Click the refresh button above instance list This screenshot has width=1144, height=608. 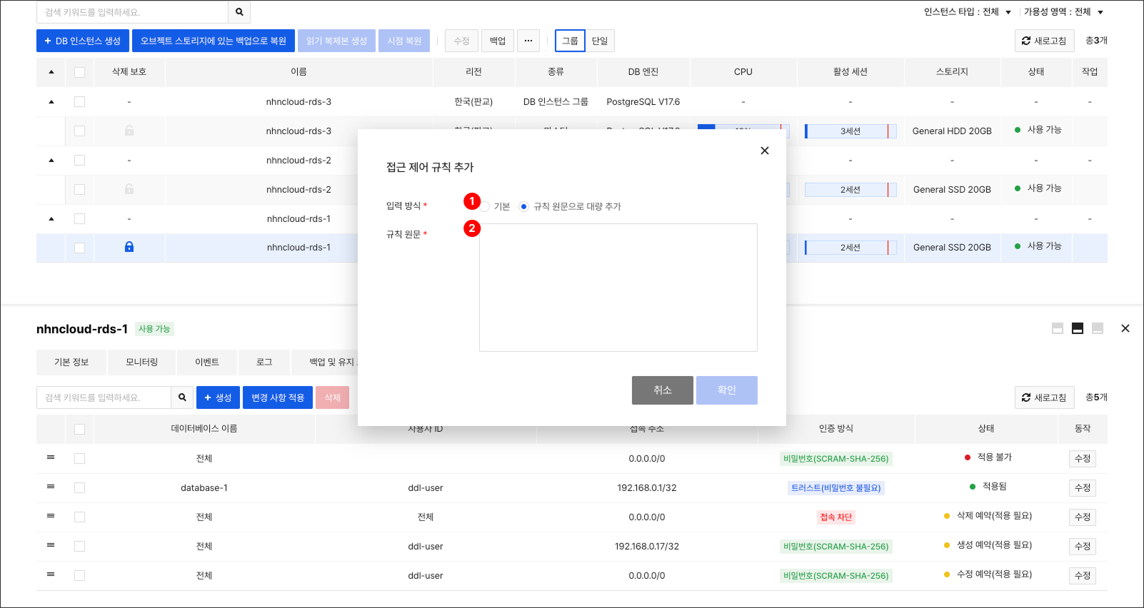[x=1043, y=41]
